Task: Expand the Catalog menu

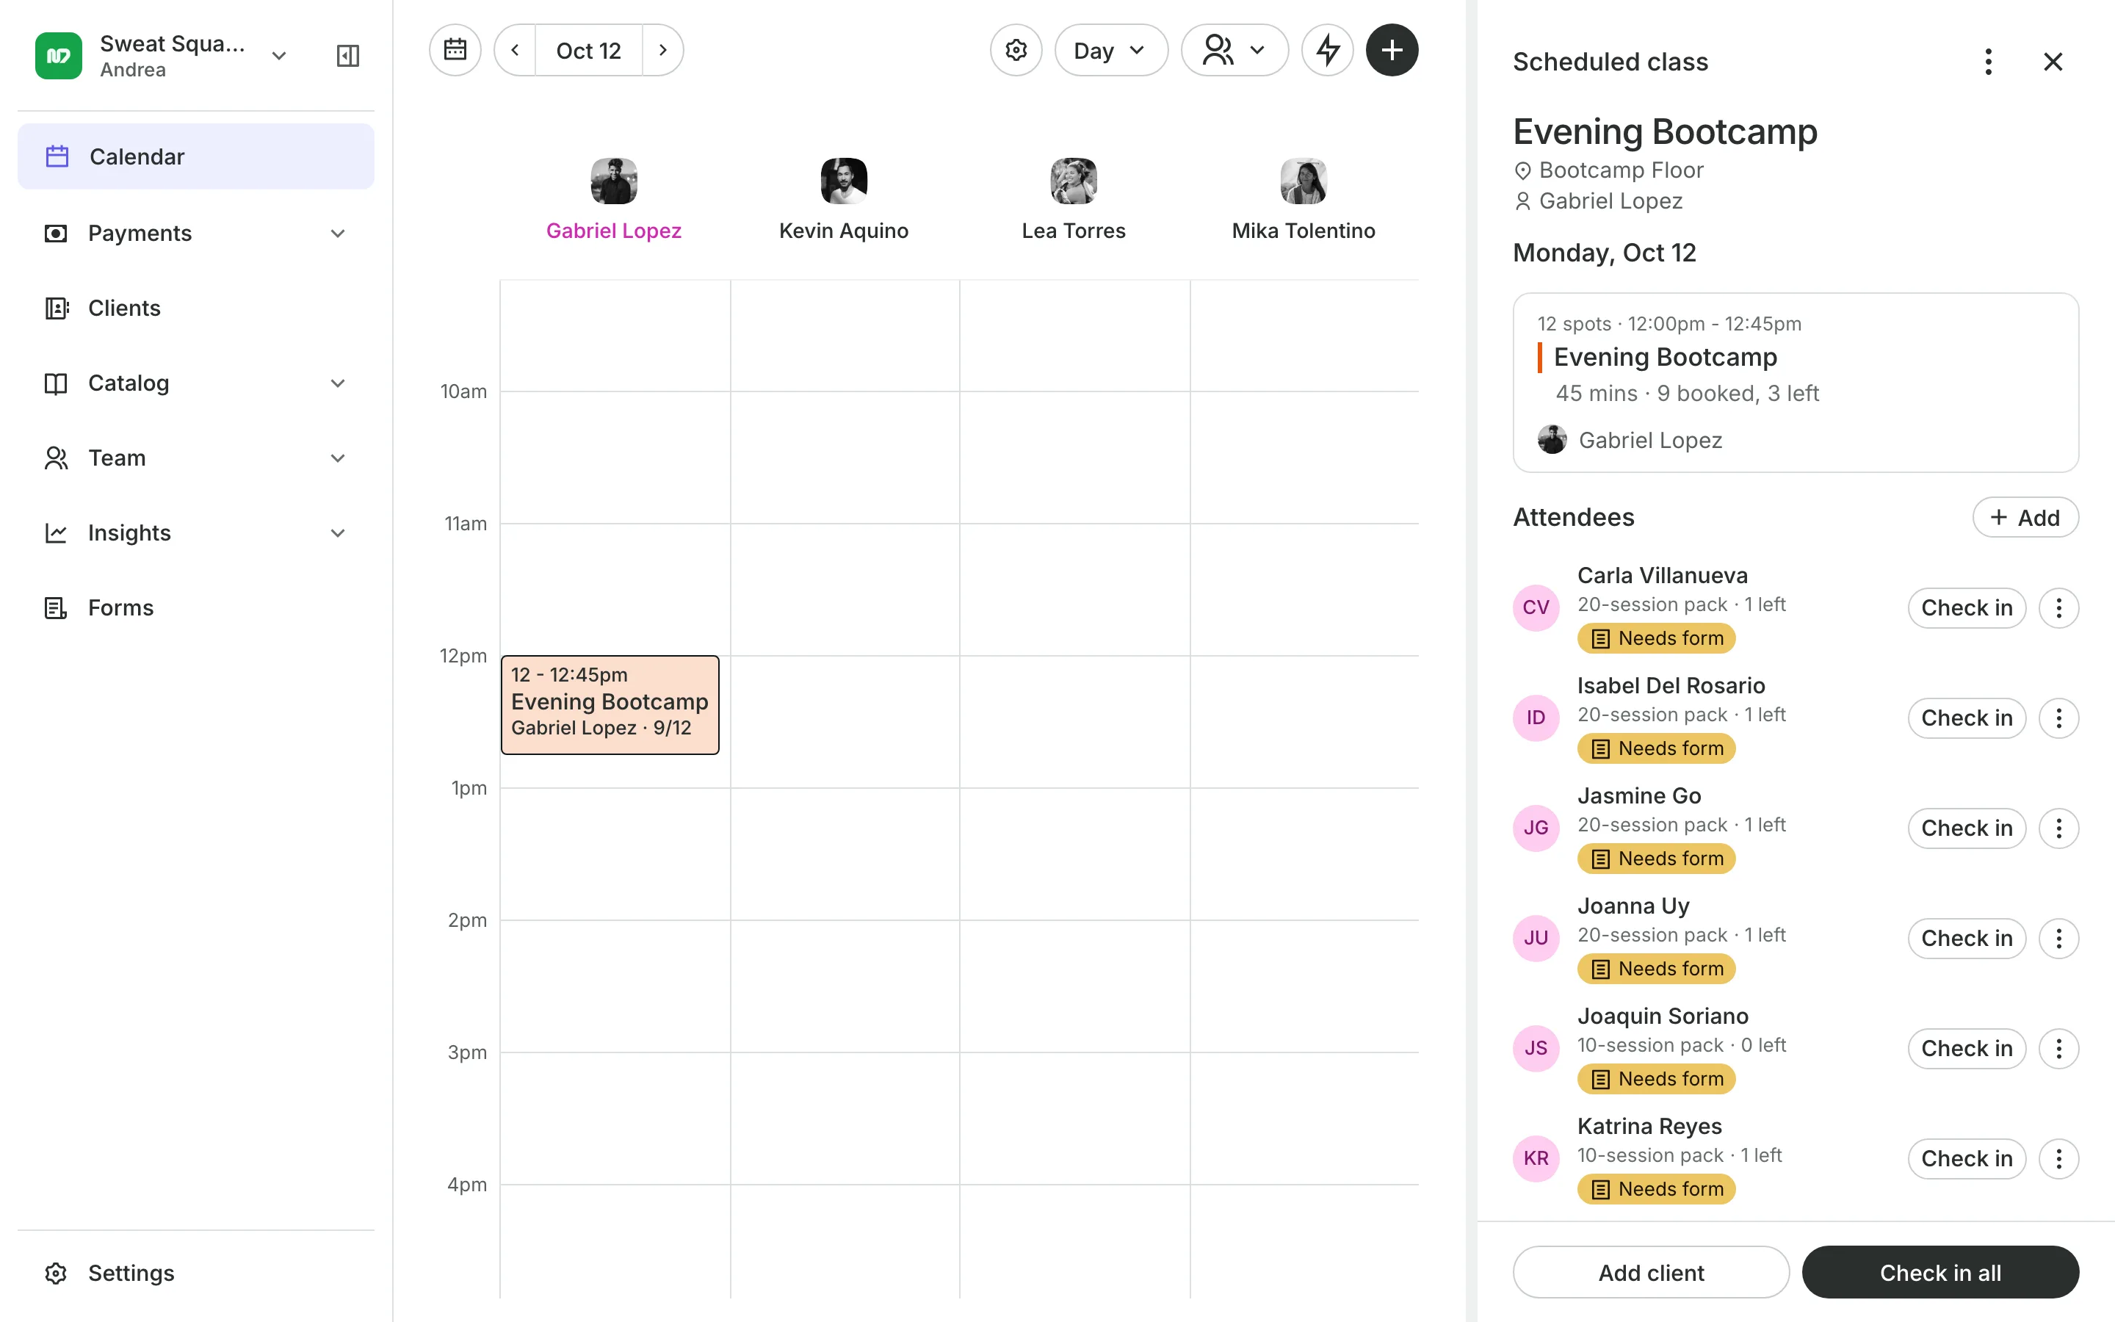Action: [196, 383]
